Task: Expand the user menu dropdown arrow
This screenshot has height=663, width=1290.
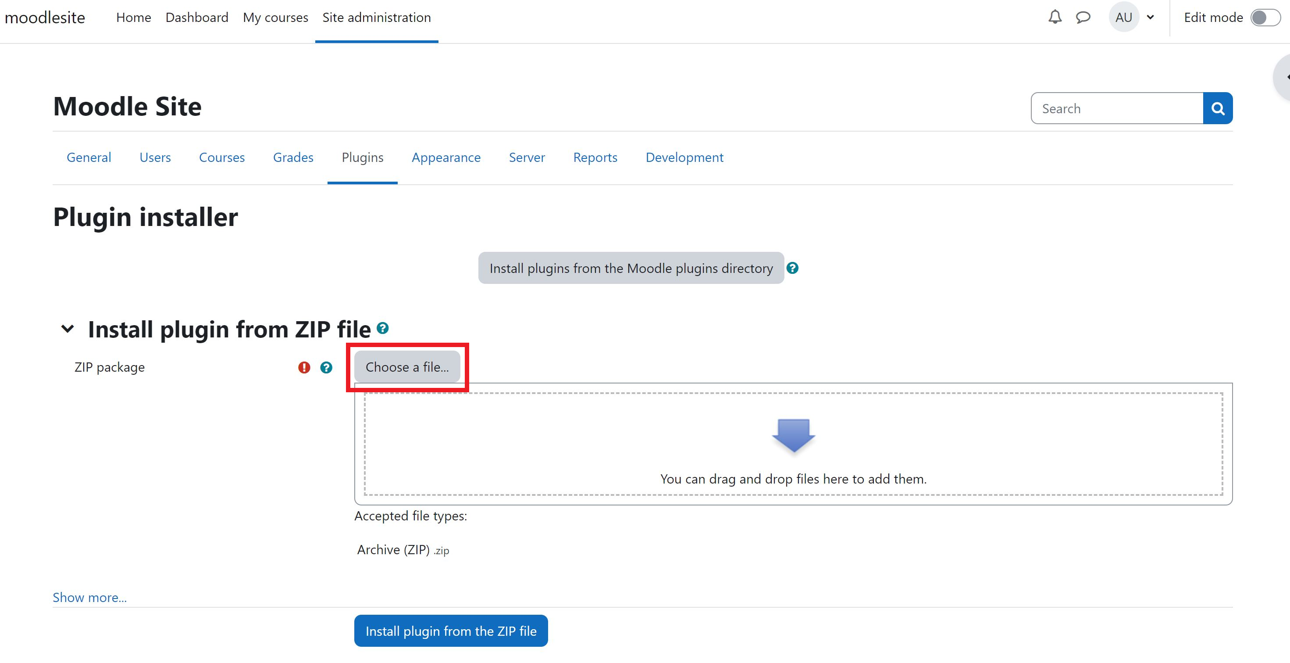Action: [1150, 18]
